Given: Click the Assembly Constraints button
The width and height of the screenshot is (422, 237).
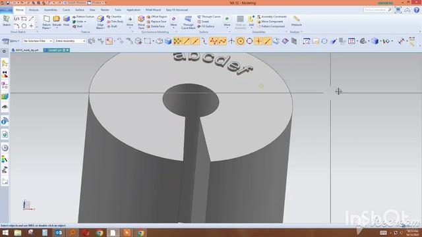Looking at the screenshot, I should (272, 16).
